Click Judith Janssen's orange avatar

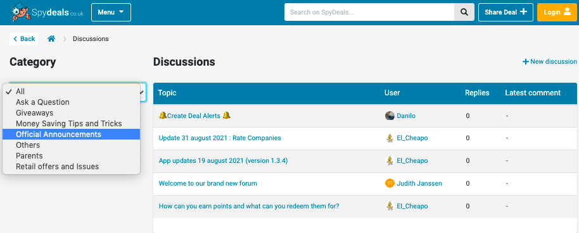pos(390,183)
